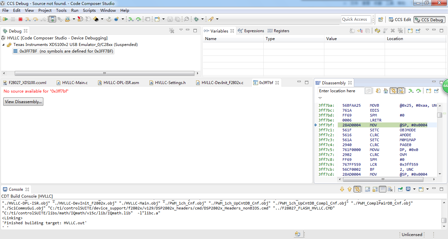Switch to the Expressions tab

click(251, 31)
